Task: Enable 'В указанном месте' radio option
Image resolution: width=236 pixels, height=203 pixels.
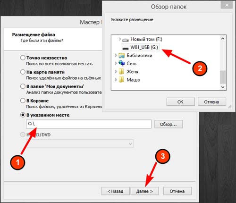Action: pos(23,115)
